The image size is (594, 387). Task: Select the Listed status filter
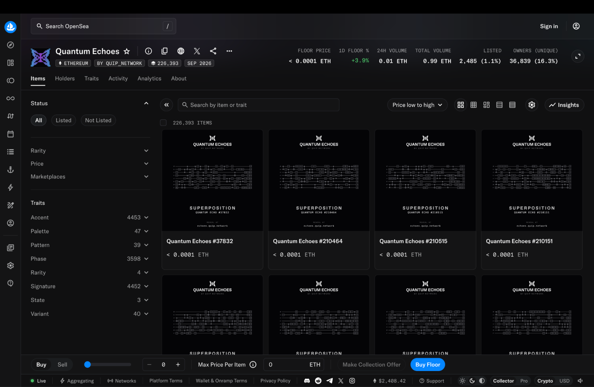click(x=63, y=120)
